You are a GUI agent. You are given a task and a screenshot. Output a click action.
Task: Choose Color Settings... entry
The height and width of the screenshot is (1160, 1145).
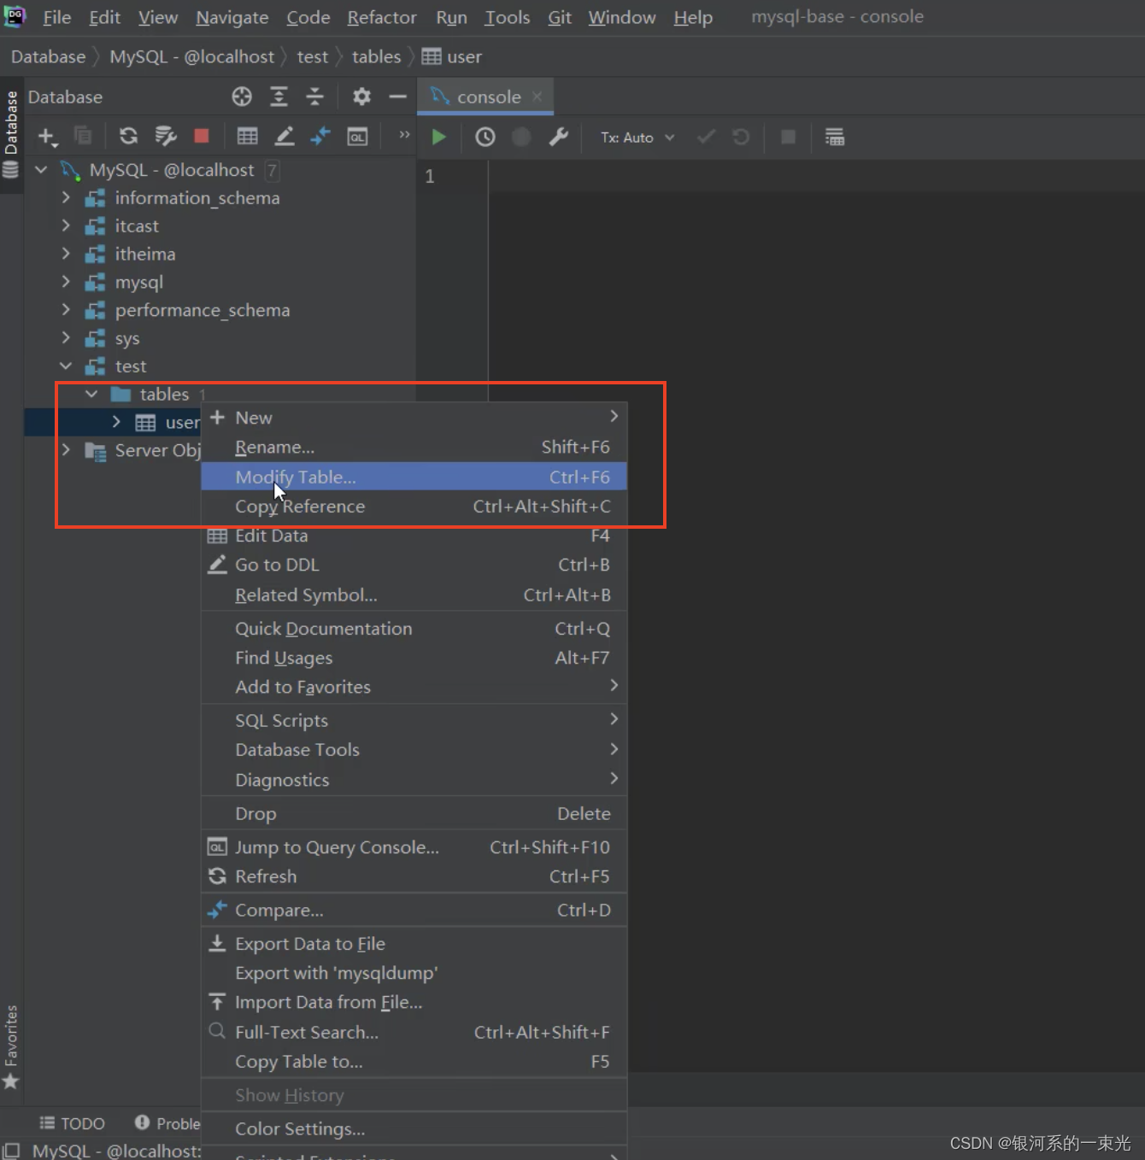tap(414, 1128)
